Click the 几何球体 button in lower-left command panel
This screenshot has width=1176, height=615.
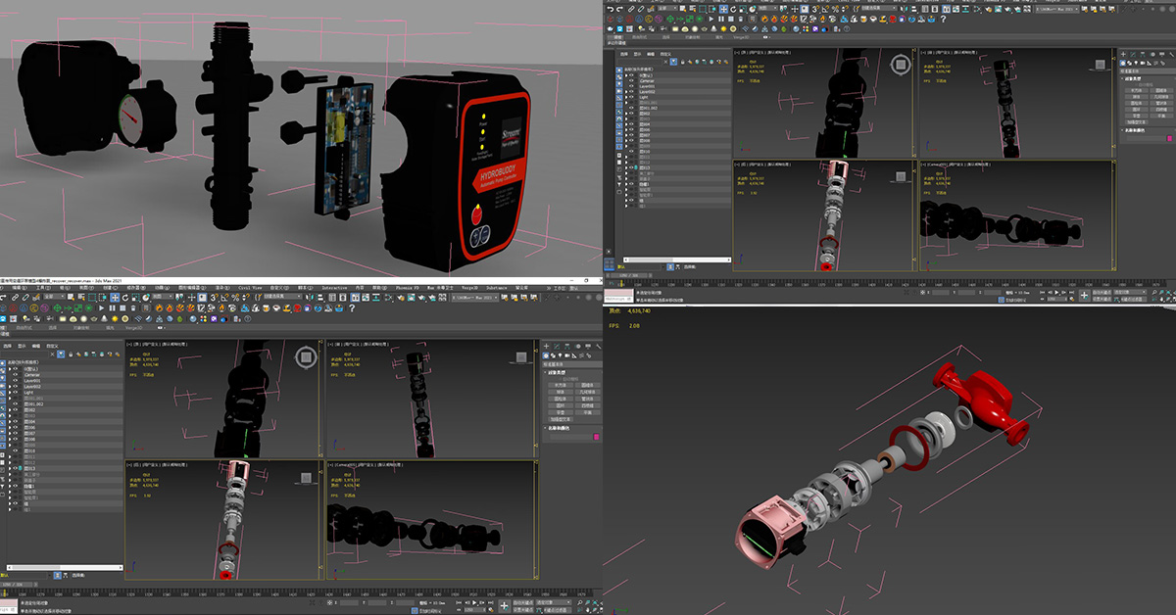(x=588, y=392)
